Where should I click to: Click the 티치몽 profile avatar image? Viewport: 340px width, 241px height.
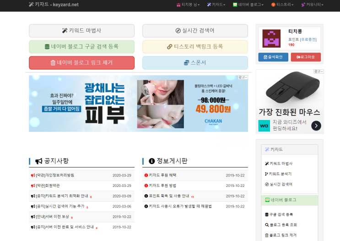pos(271,38)
